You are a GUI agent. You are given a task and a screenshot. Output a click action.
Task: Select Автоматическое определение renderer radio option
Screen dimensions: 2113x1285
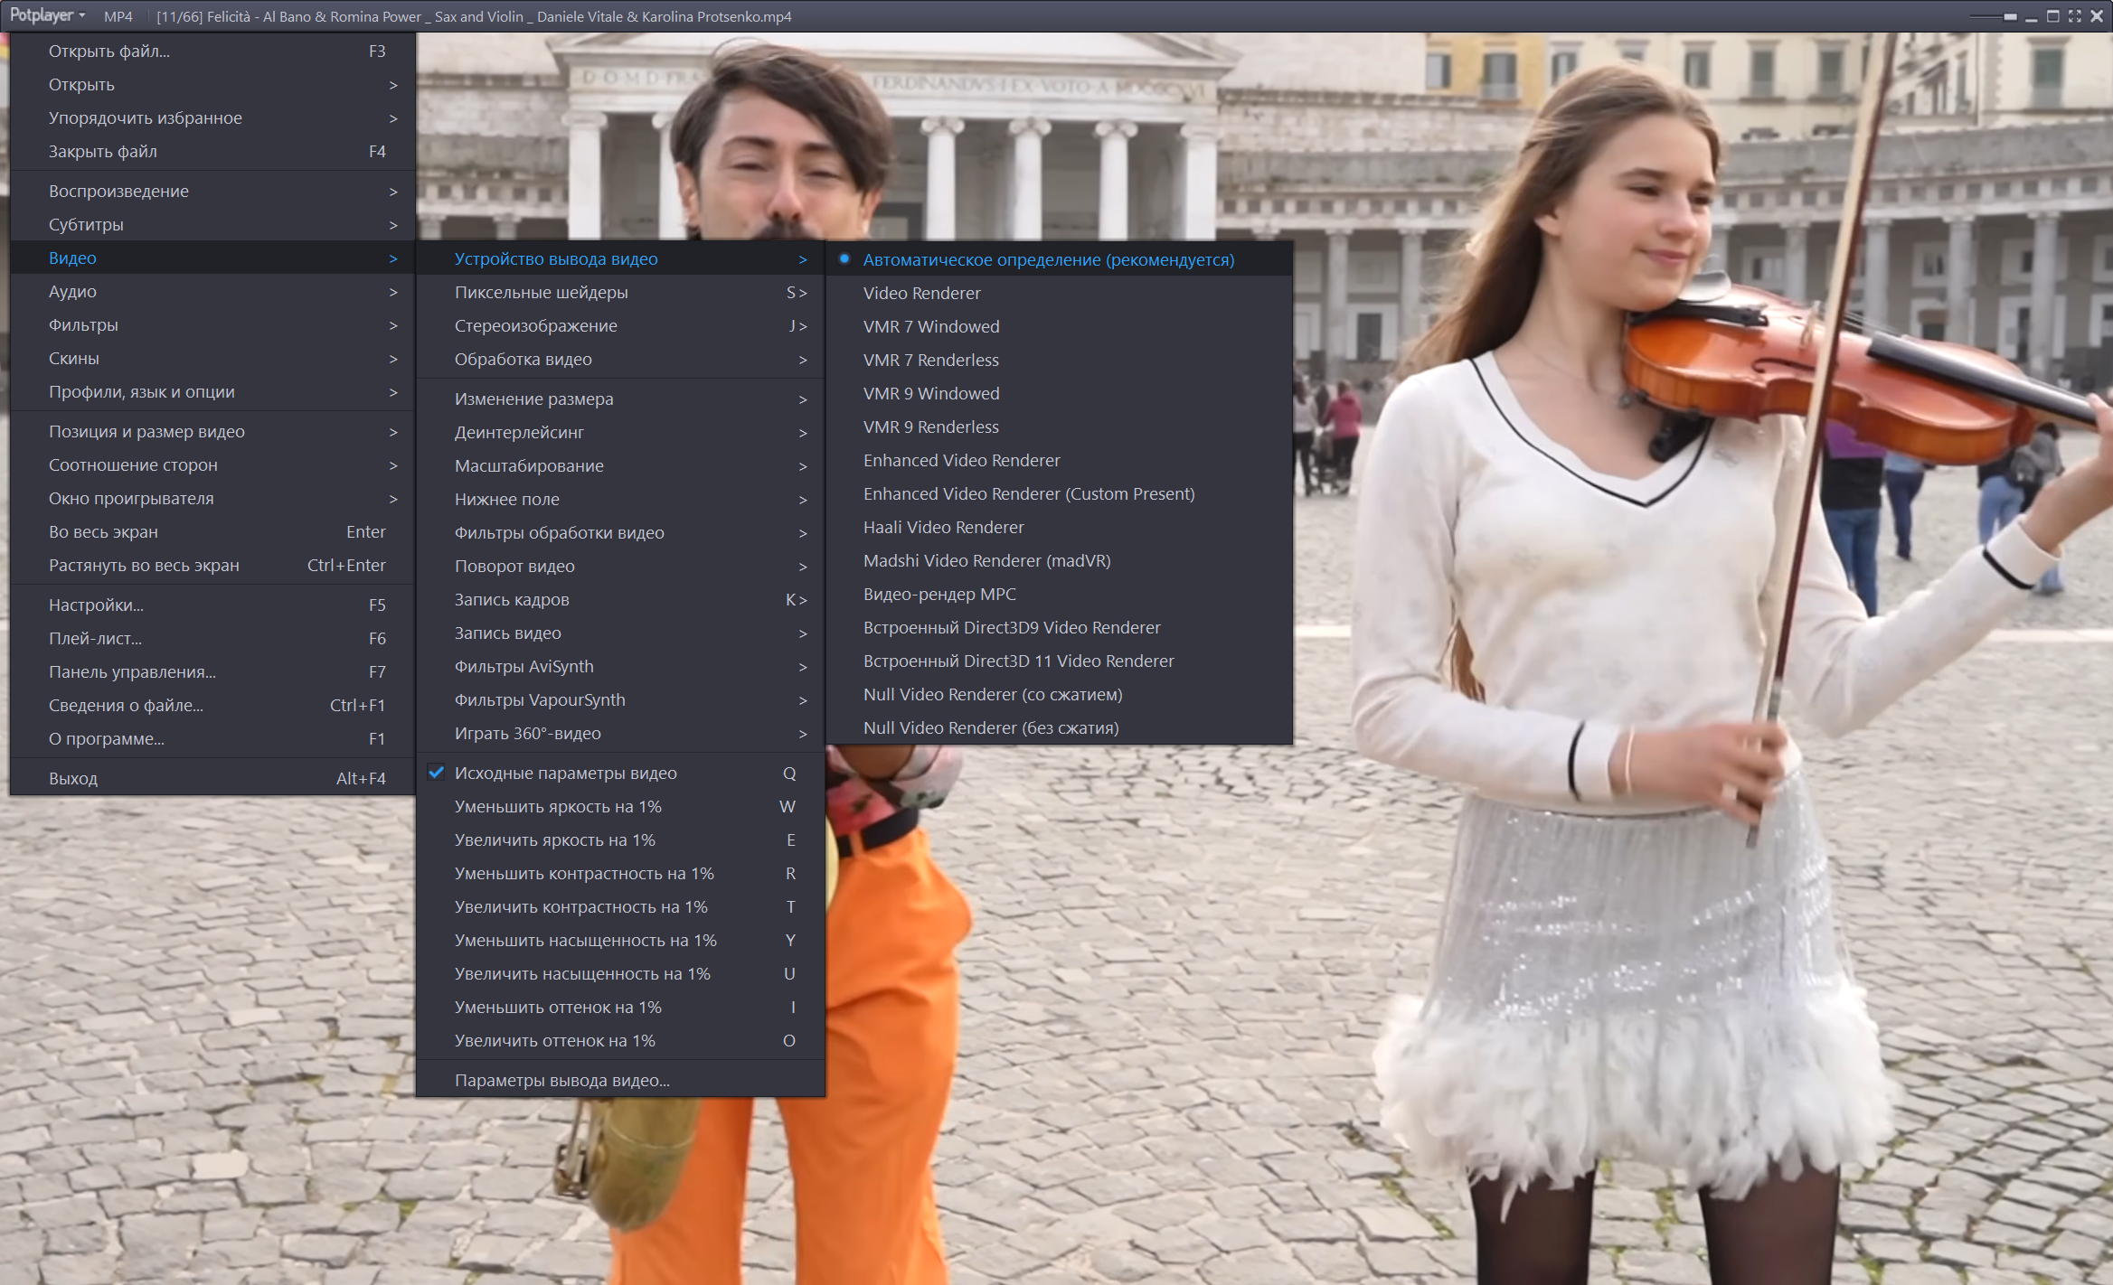(1048, 259)
